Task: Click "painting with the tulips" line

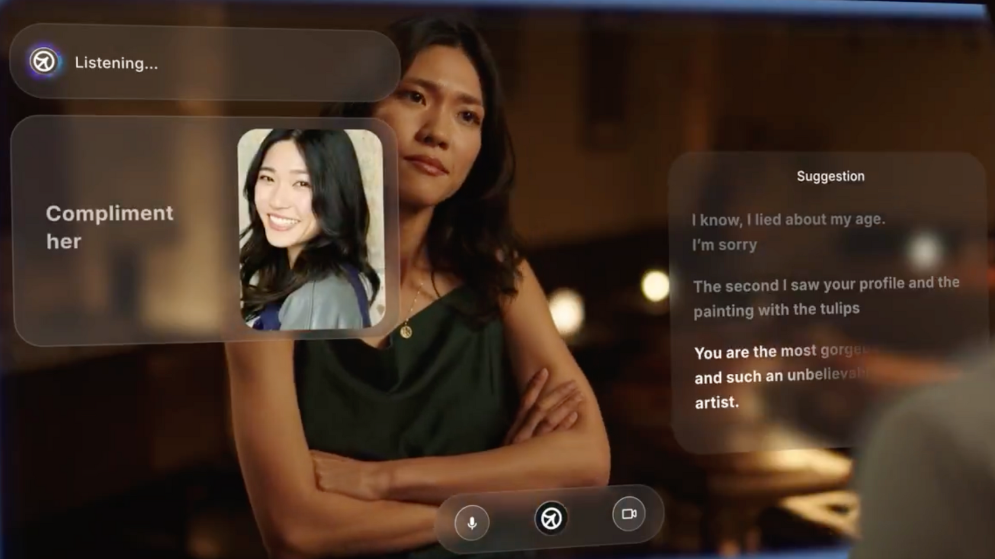Action: coord(776,310)
